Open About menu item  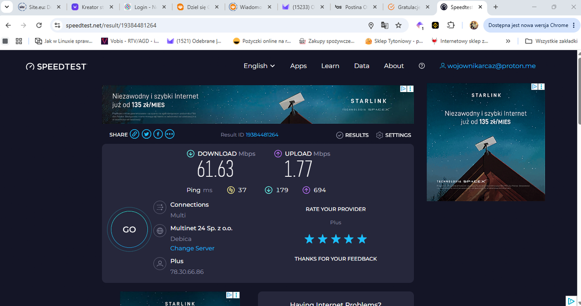(x=394, y=66)
